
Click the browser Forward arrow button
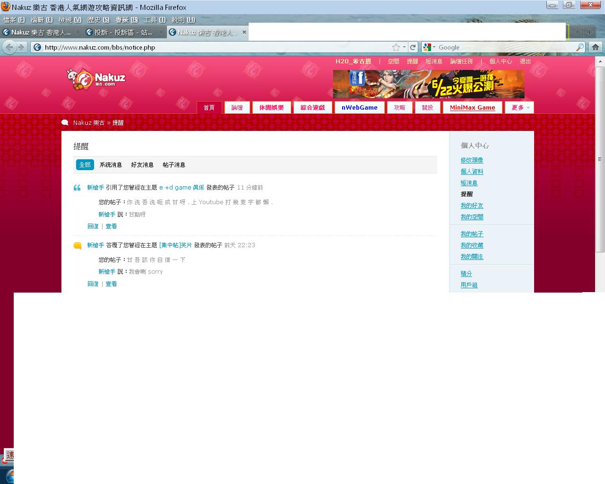tap(21, 47)
